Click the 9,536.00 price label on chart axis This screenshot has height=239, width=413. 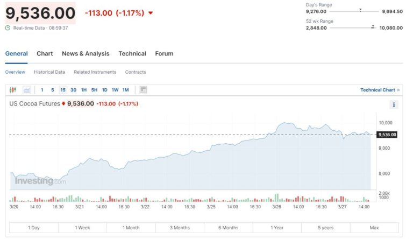click(387, 135)
